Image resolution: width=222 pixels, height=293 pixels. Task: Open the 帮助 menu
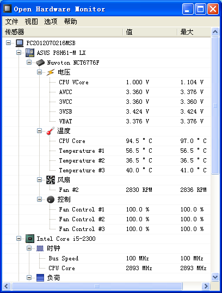[x=71, y=22]
